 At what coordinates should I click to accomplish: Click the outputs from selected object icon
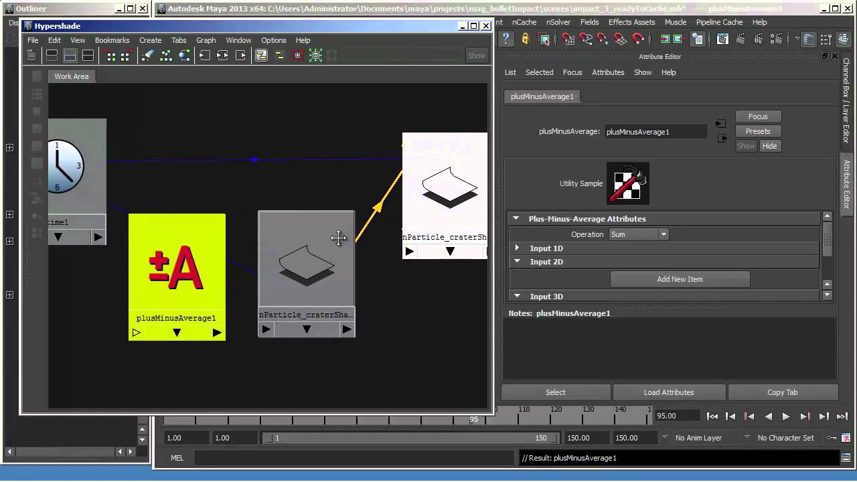coord(680,39)
